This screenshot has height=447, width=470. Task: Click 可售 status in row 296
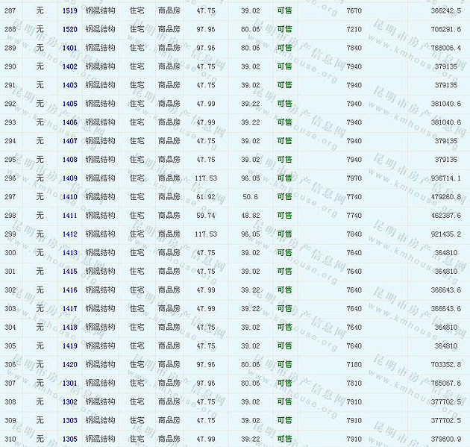click(284, 178)
